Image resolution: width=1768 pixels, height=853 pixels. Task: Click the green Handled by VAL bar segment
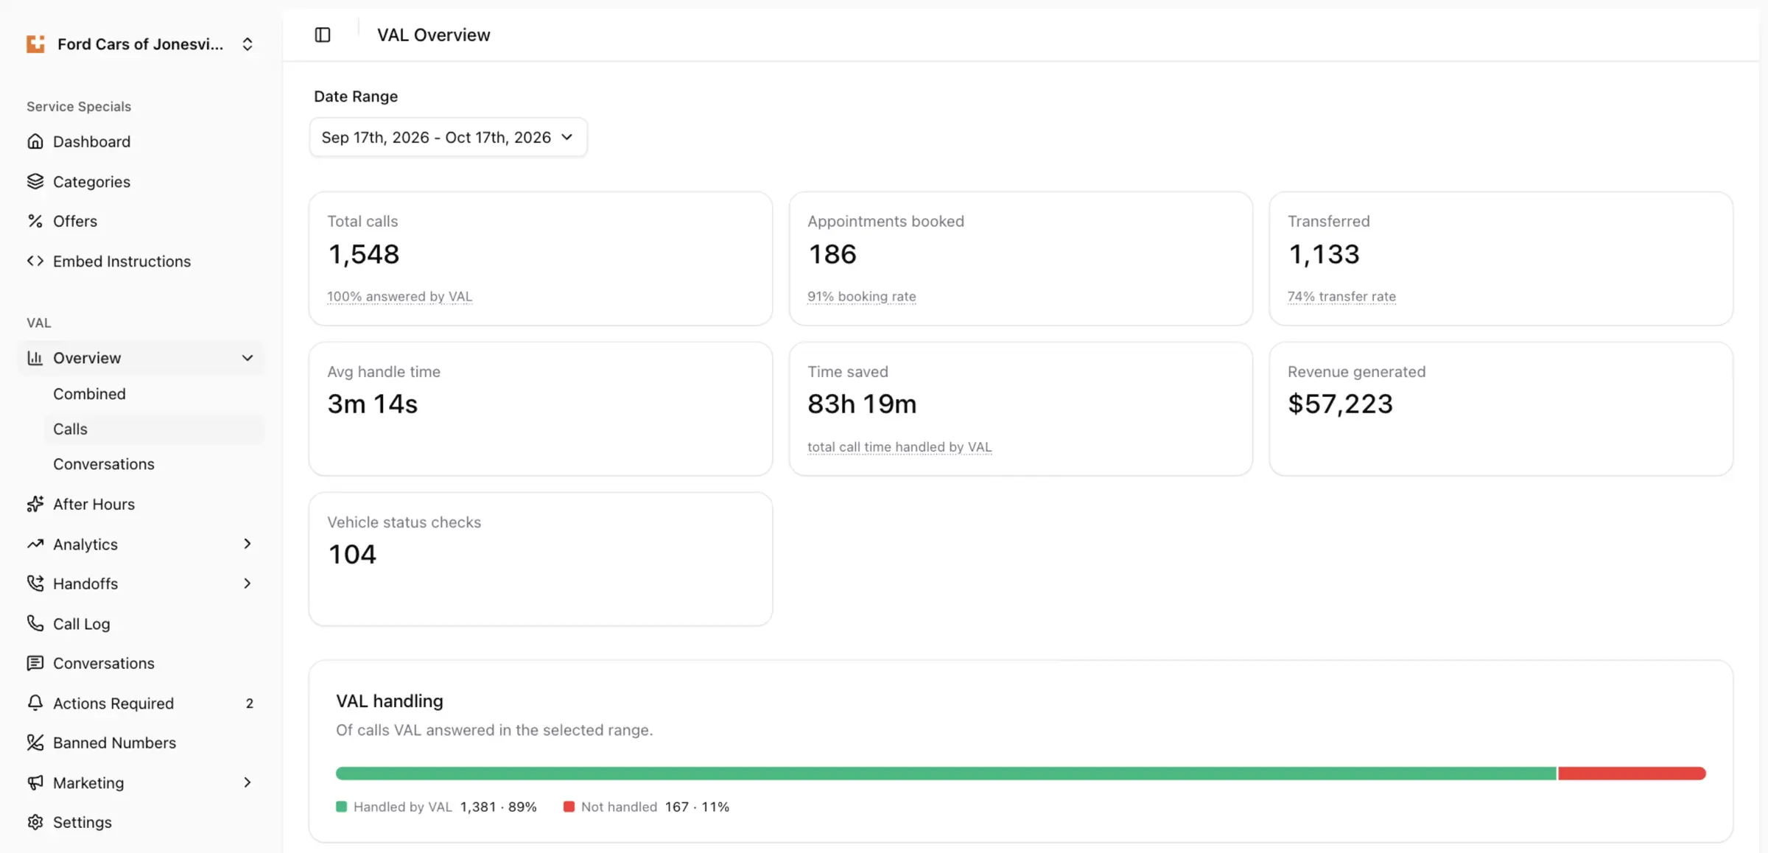tap(946, 773)
